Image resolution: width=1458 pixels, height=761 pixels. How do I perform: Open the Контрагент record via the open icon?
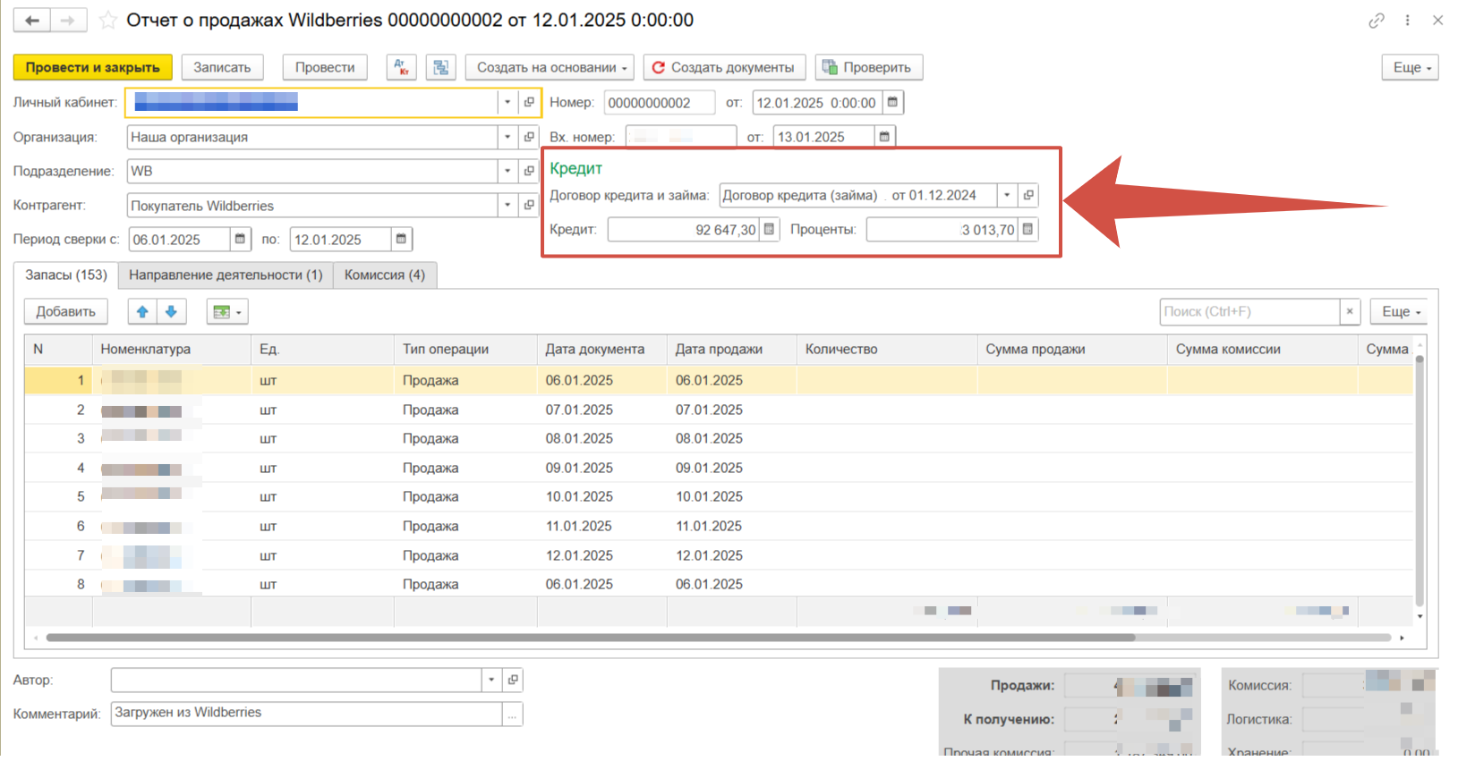[529, 205]
